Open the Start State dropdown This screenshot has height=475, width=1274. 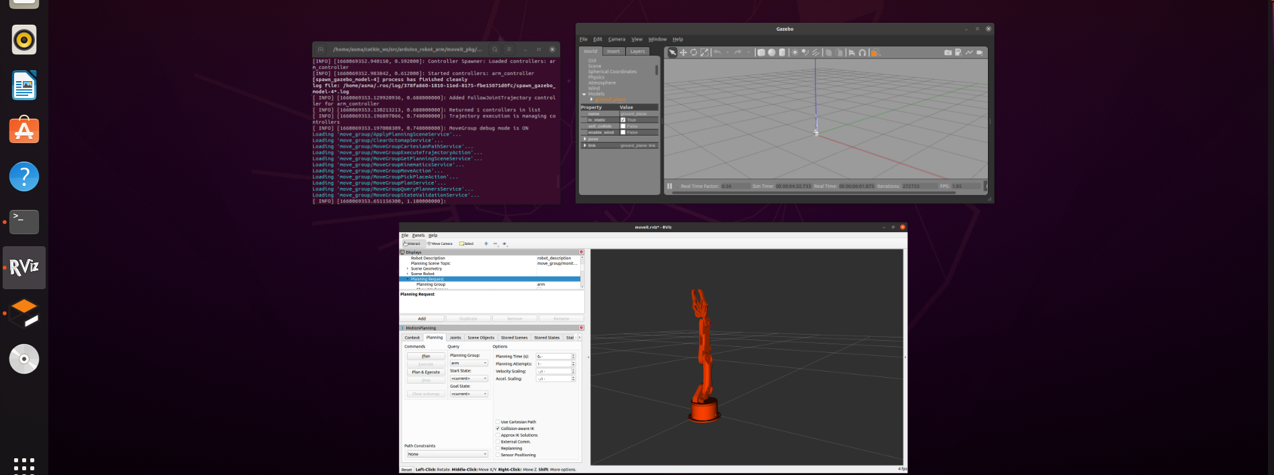pos(469,378)
